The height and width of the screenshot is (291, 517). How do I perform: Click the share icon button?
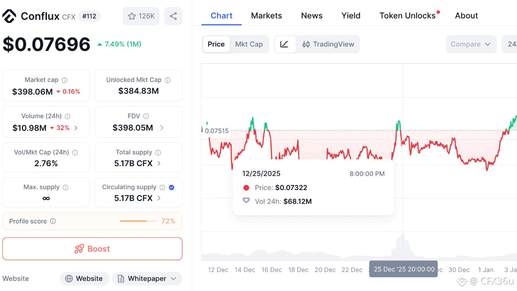[x=173, y=16]
